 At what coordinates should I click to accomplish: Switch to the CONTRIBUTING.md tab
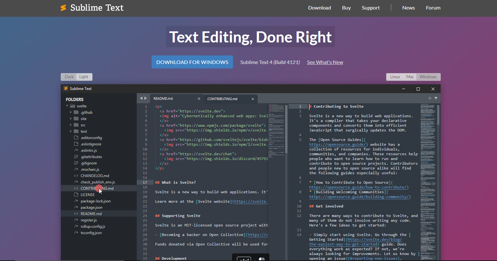pos(230,99)
